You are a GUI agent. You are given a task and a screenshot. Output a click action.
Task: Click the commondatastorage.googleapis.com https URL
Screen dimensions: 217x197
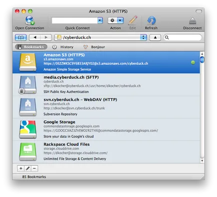100,131
